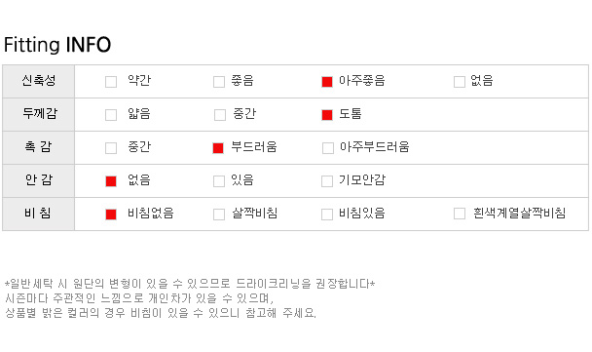Uncheck the red 없음 box in 안감 row

[x=111, y=181]
